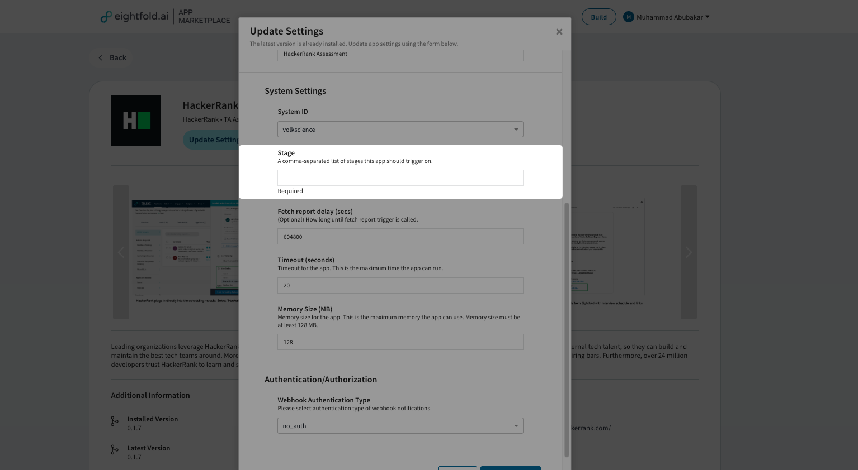Image resolution: width=858 pixels, height=470 pixels.
Task: Close the Update Settings dialog
Action: tap(559, 32)
